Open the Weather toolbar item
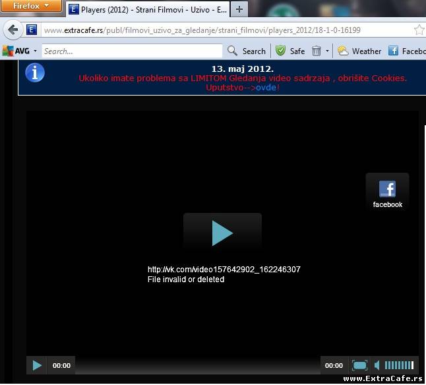This screenshot has height=385, width=426. point(359,51)
